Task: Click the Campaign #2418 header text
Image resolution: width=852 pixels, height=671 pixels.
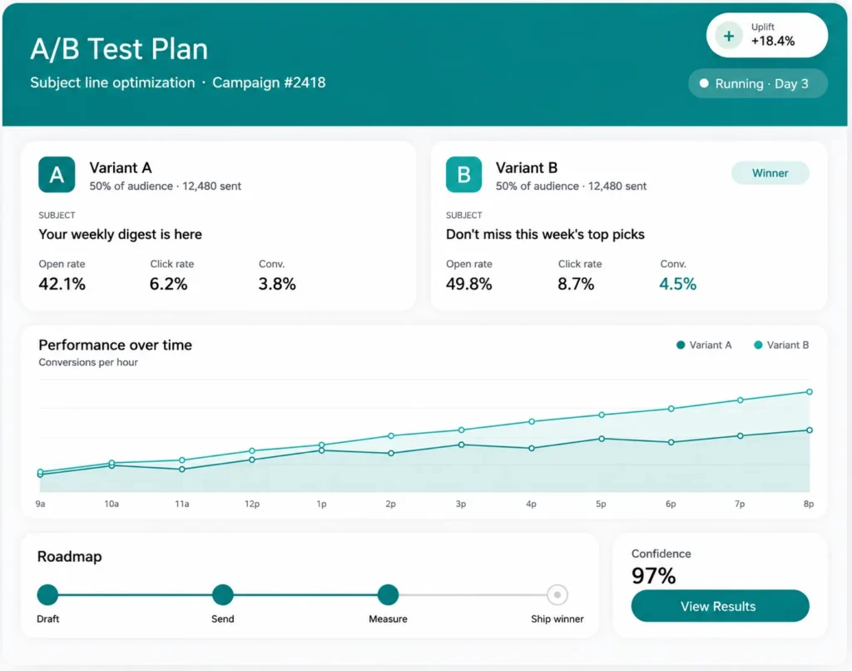Action: tap(269, 82)
